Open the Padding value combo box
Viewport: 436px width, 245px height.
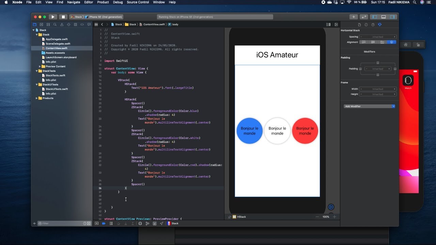pyautogui.click(x=378, y=69)
